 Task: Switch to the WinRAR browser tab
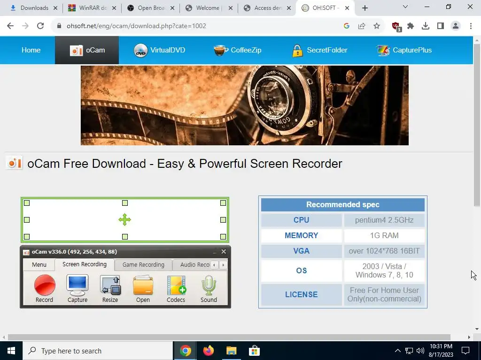click(88, 8)
